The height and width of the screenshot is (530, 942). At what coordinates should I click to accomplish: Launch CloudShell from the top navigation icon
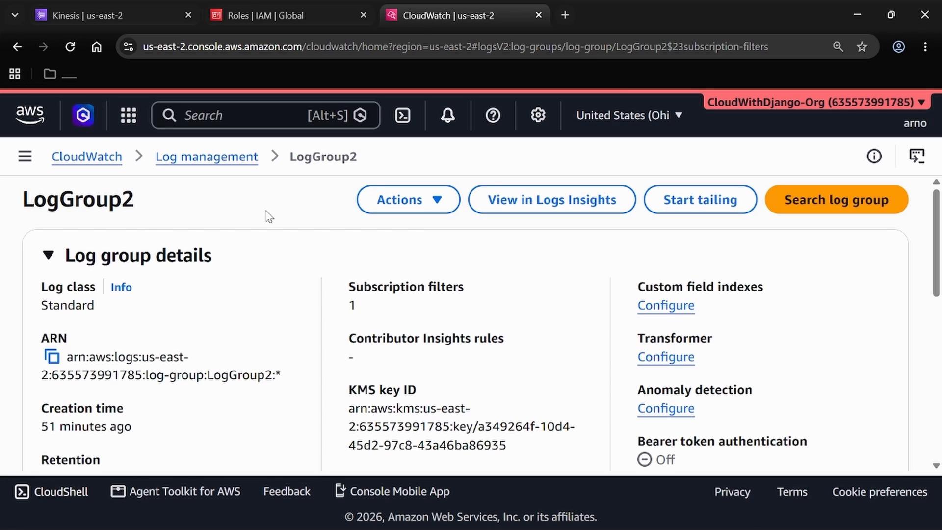click(x=403, y=115)
